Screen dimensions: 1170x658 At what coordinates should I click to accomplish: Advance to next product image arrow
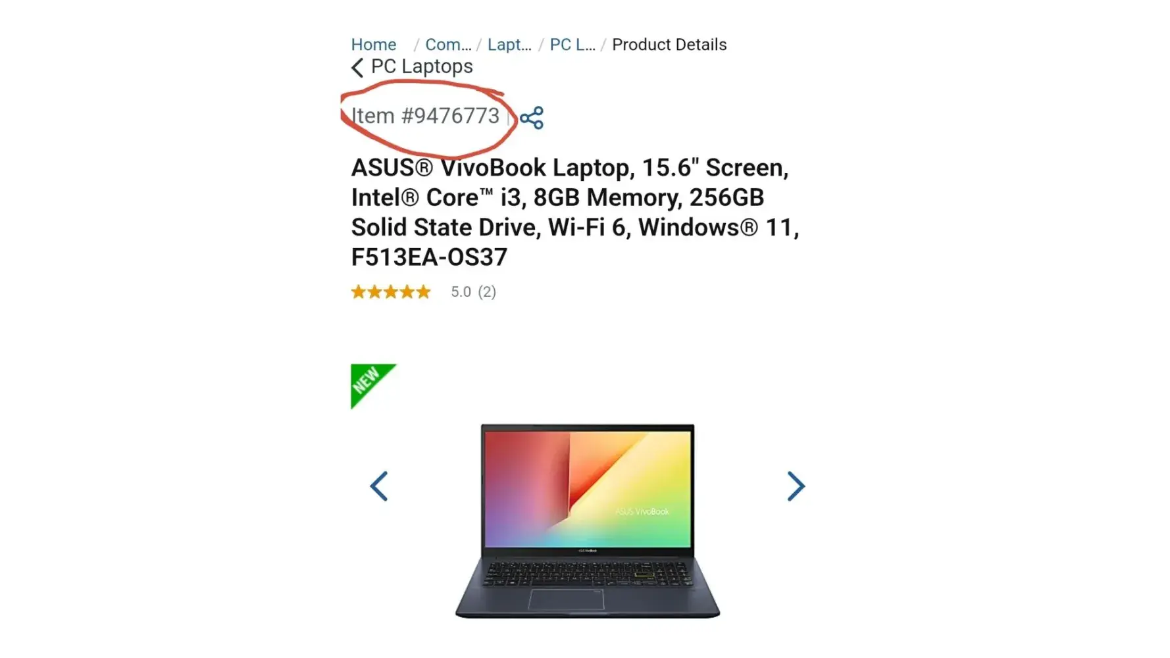point(796,486)
